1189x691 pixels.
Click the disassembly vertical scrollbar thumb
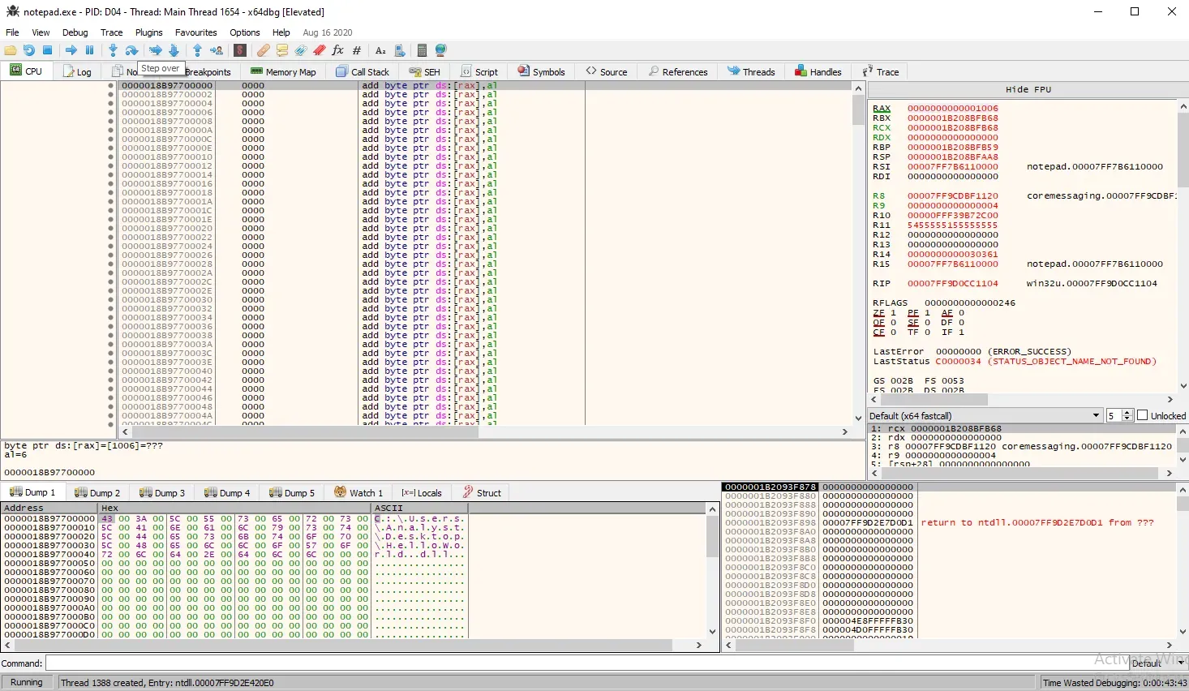pos(859,109)
